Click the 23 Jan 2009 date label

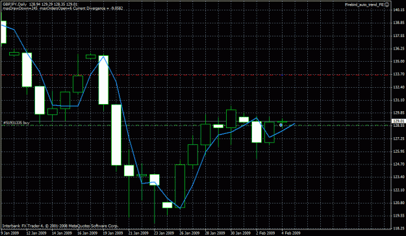[164, 233]
